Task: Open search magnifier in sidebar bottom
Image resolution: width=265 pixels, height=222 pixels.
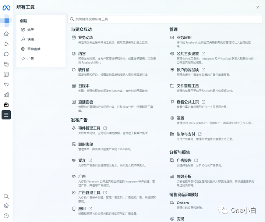Action: (x=6, y=196)
